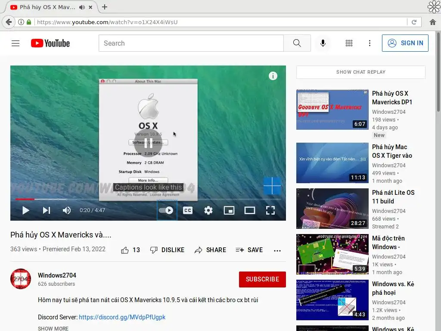Click SHOW CHAT REPLAY

(361, 72)
